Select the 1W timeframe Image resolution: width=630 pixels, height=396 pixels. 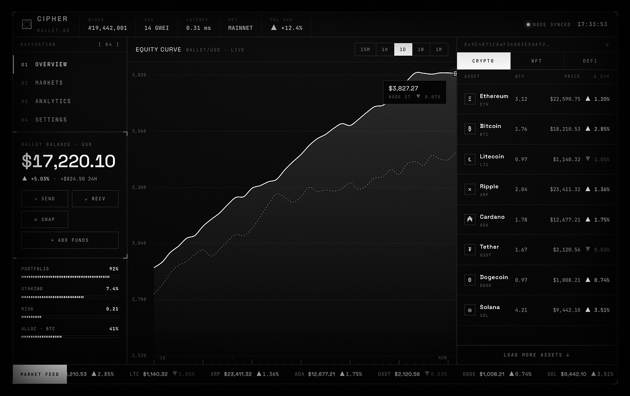pos(421,50)
